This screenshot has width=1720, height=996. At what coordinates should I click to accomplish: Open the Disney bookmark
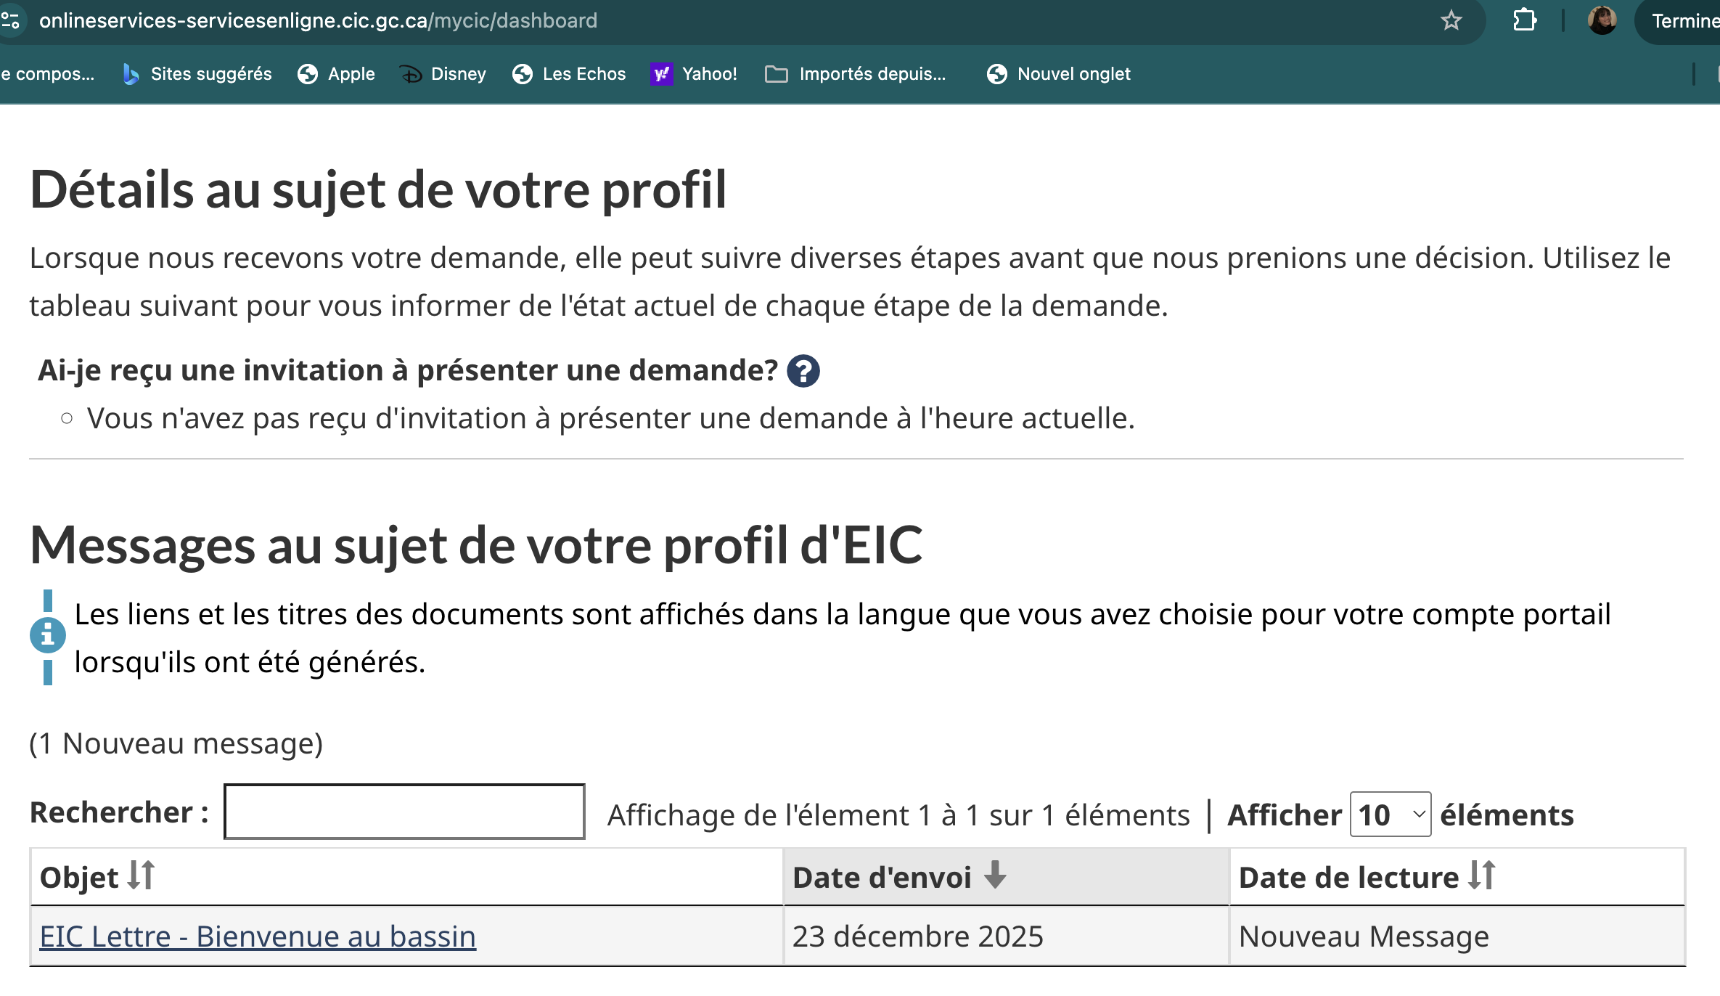pos(443,74)
